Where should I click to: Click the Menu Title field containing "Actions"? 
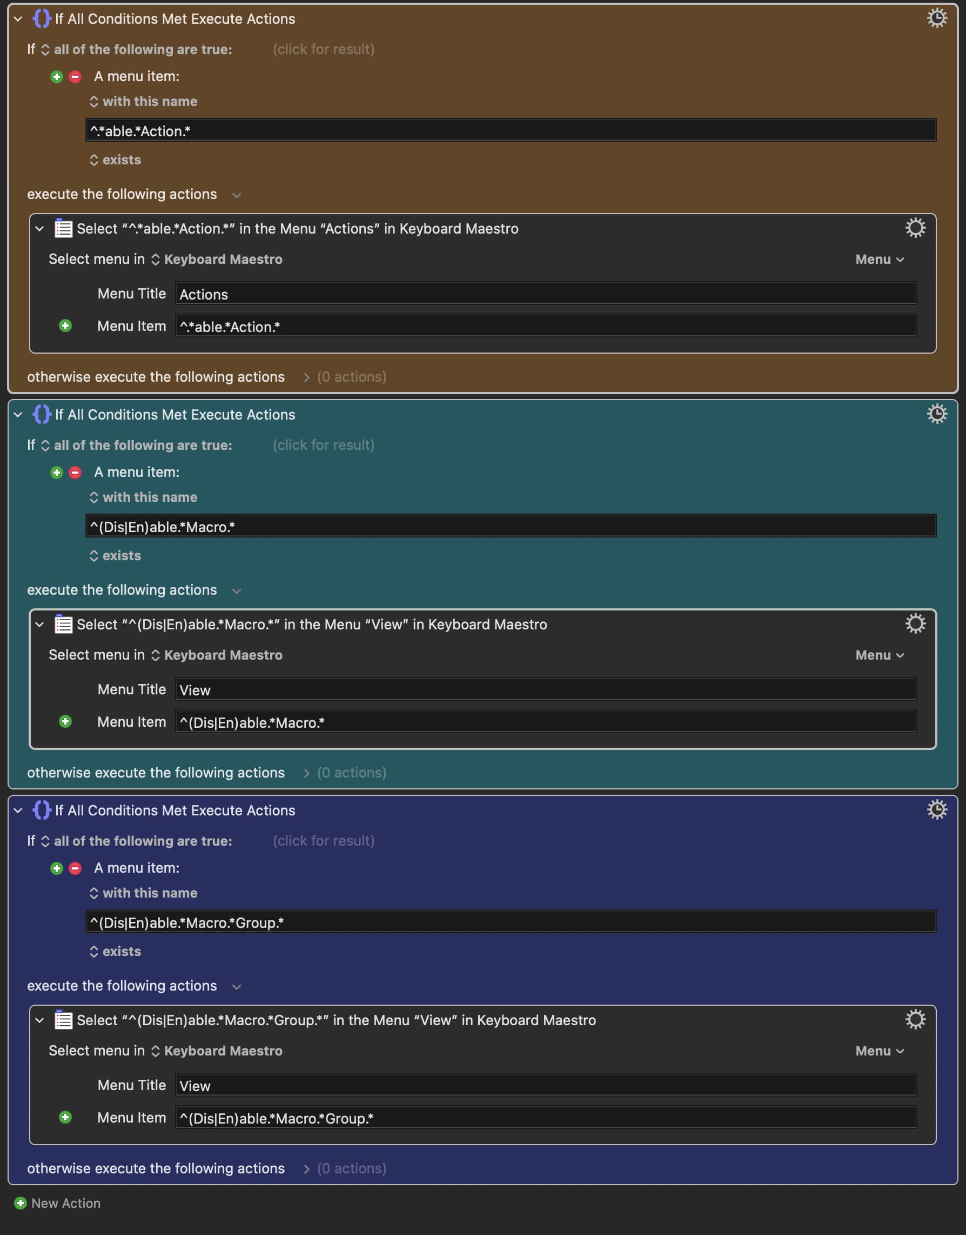(545, 294)
